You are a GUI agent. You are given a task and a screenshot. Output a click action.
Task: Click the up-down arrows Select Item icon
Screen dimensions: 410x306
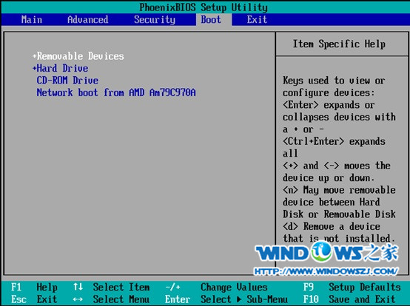point(78,287)
